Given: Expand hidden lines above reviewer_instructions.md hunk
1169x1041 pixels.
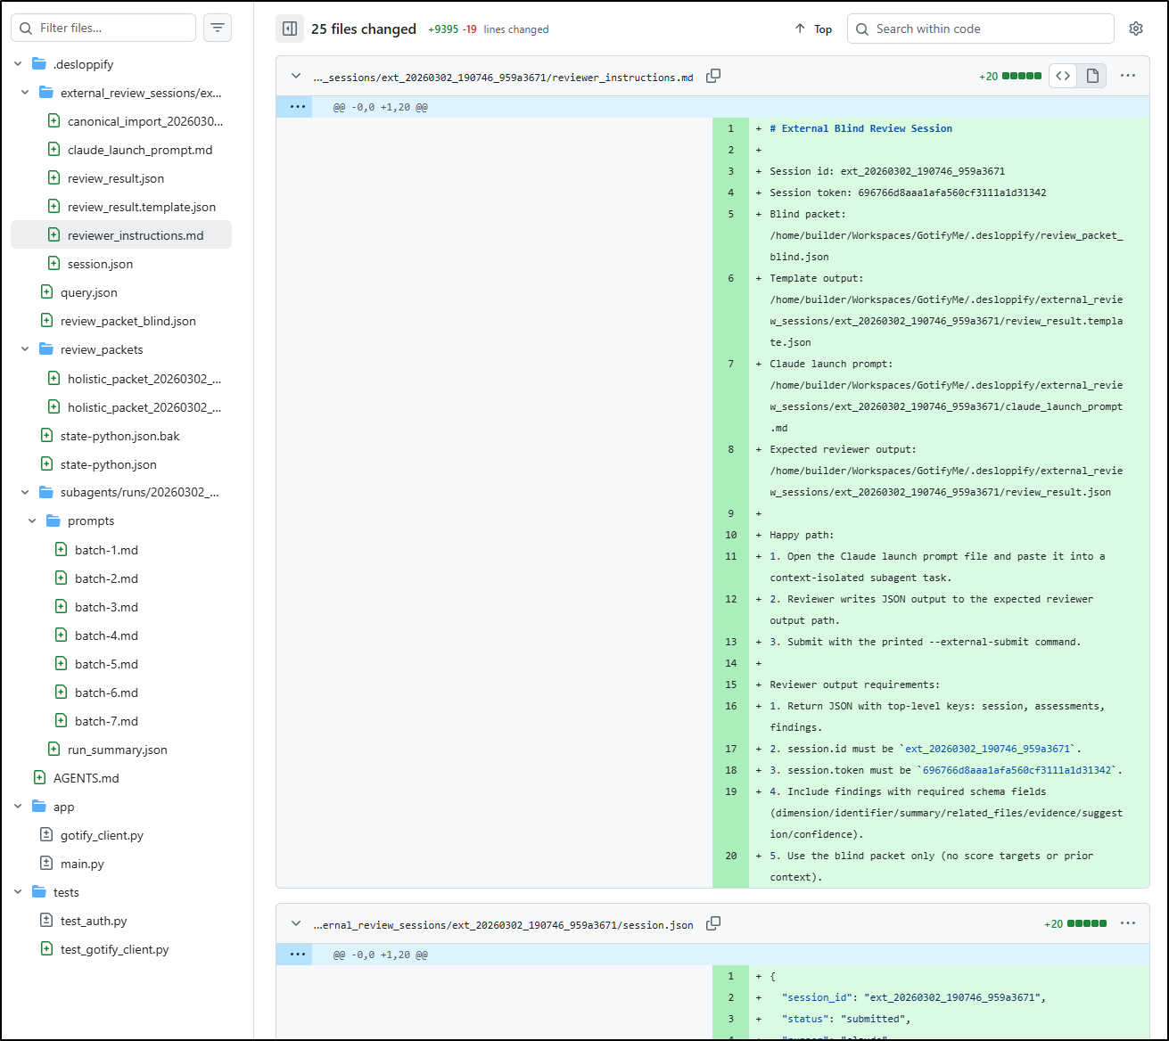Looking at the screenshot, I should coord(297,107).
